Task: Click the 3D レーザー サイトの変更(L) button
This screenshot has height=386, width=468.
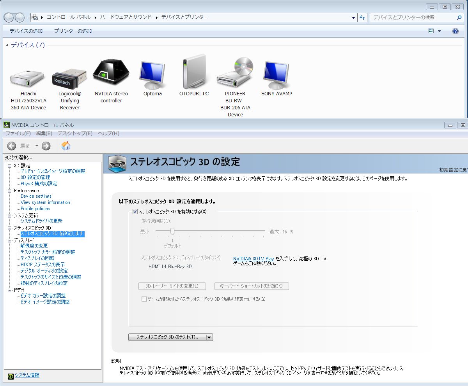Action: click(x=172, y=286)
